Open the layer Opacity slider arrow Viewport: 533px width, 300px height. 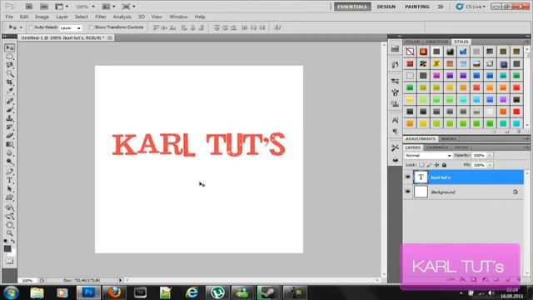coord(490,156)
